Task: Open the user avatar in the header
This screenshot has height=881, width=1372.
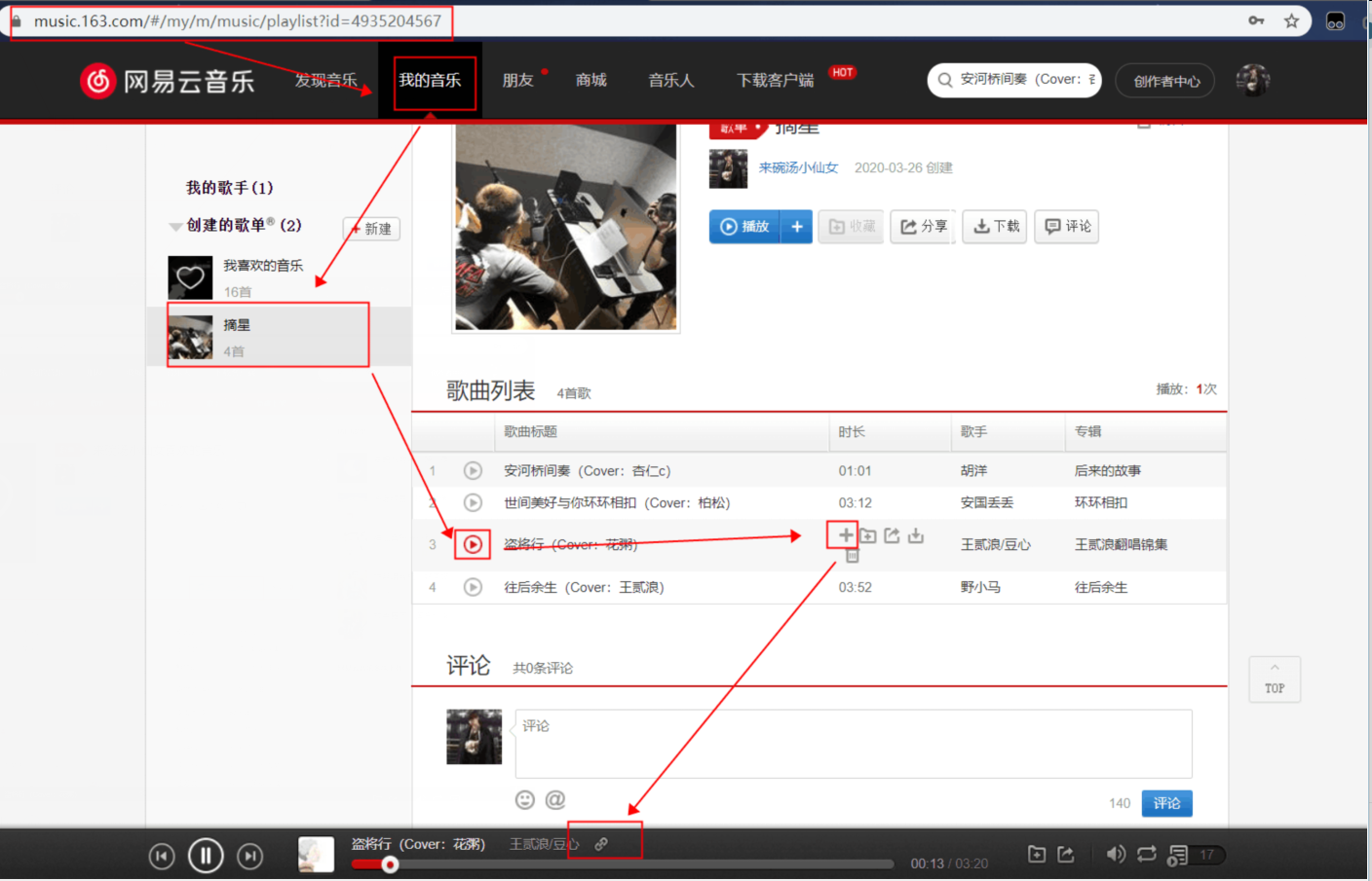Action: 1253,80
